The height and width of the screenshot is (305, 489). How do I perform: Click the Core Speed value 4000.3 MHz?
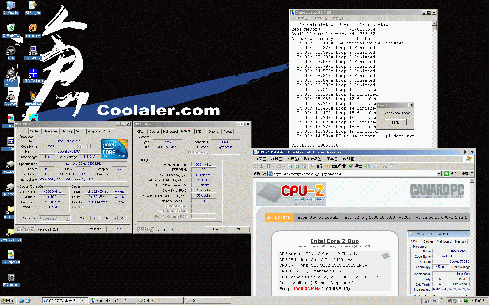(52, 191)
